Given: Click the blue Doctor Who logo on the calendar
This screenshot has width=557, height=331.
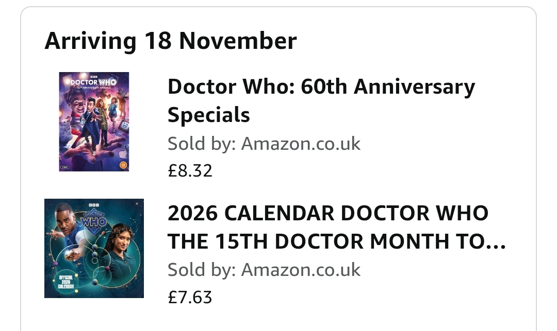Looking at the screenshot, I should 93,221.
